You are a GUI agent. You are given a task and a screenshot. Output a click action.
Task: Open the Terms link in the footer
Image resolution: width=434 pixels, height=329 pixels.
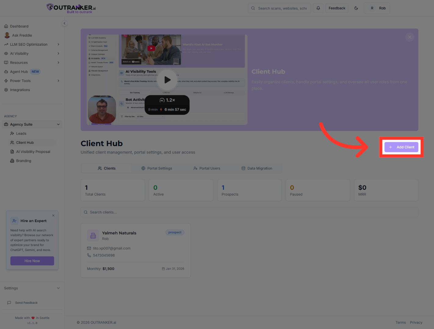pyautogui.click(x=401, y=323)
